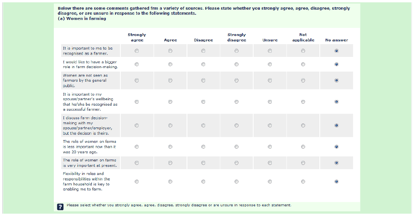Select Strongly disagree for spouse/partner's wellbeing statement
The height and width of the screenshot is (216, 415).
(x=237, y=102)
